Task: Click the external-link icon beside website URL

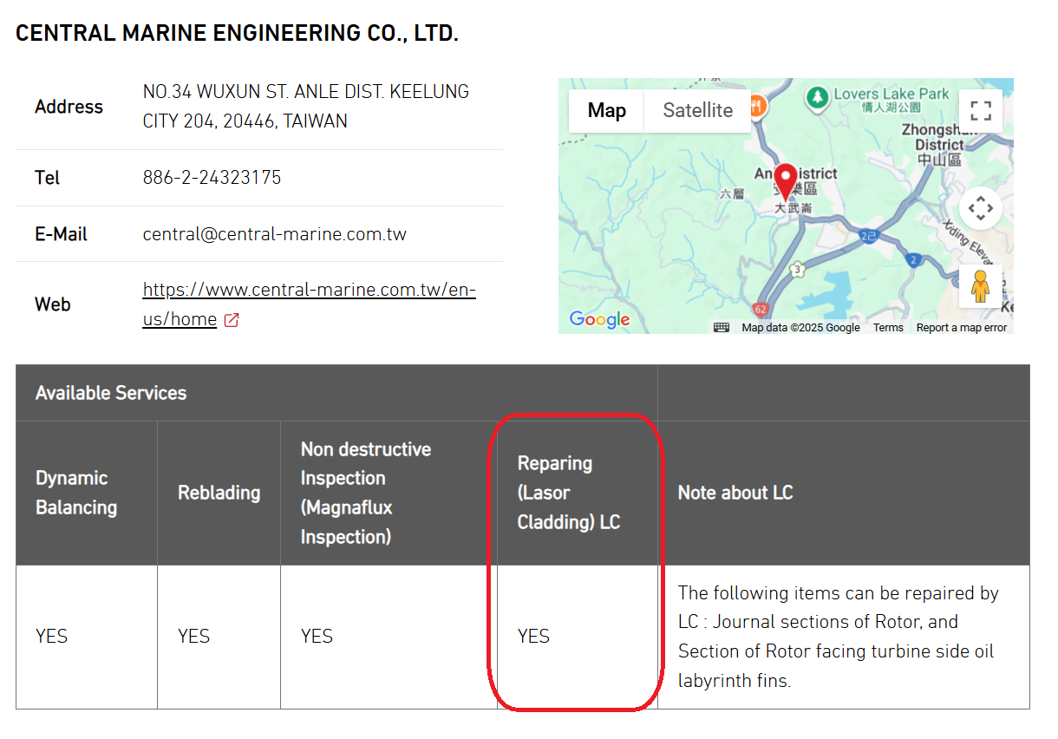Action: click(x=232, y=320)
